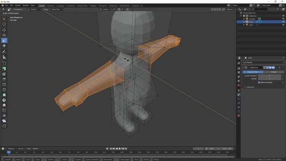
Task: Expand the Camera row in the outliner
Action: click(x=244, y=19)
